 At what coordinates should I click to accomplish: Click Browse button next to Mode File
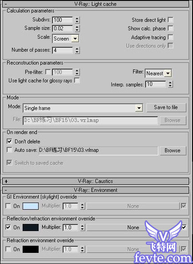(173, 120)
